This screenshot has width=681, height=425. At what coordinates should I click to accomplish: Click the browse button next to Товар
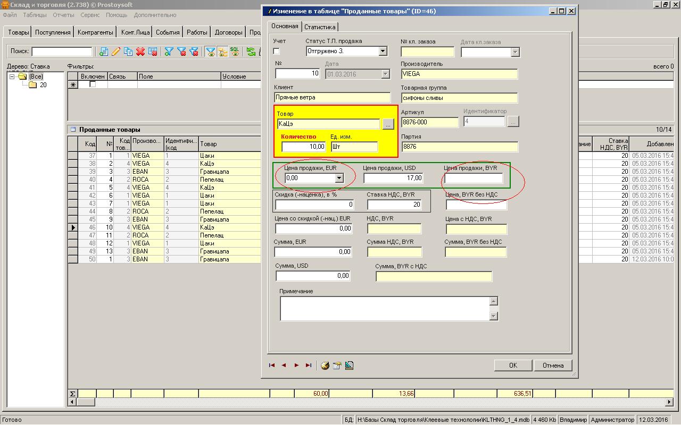(388, 124)
